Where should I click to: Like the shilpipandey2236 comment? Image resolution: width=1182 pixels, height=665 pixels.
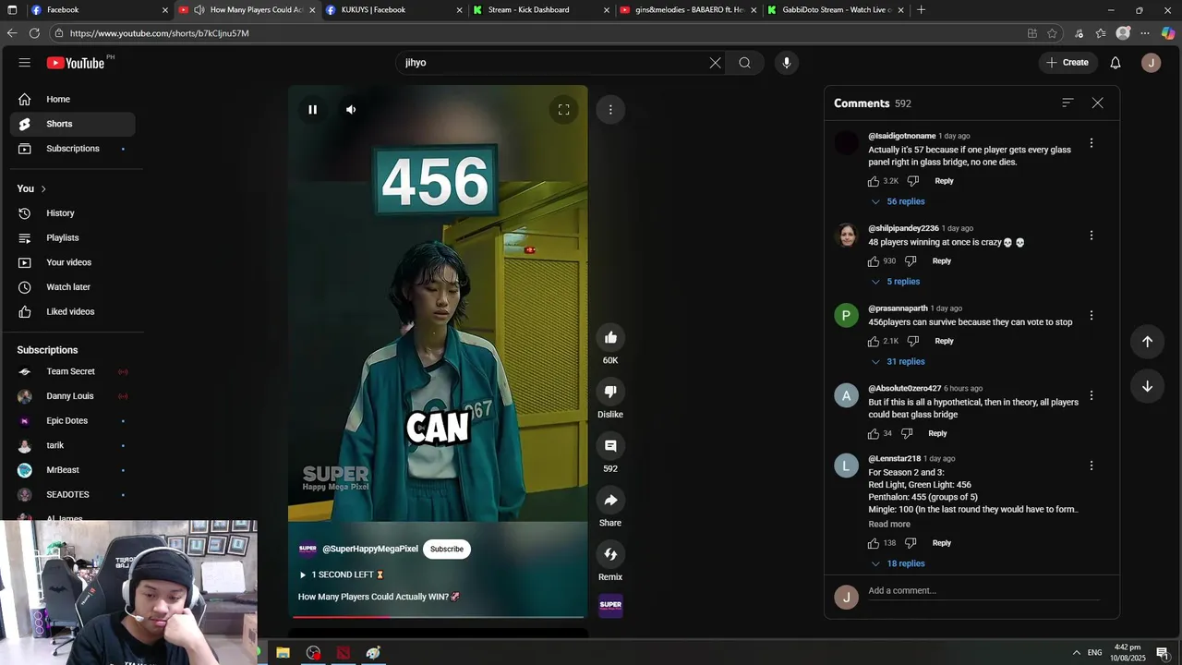874,261
